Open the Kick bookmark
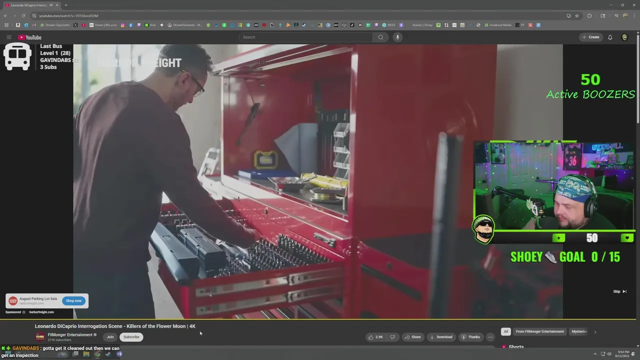 (x=150, y=25)
